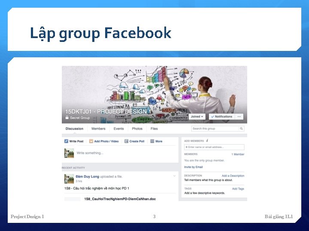
Task: Expand the post options chevron
Action: click(174, 176)
